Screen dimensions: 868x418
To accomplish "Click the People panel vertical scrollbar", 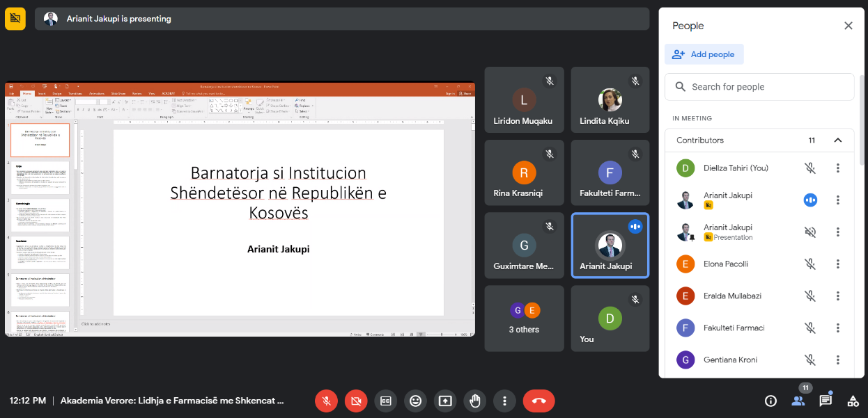I will pyautogui.click(x=864, y=118).
